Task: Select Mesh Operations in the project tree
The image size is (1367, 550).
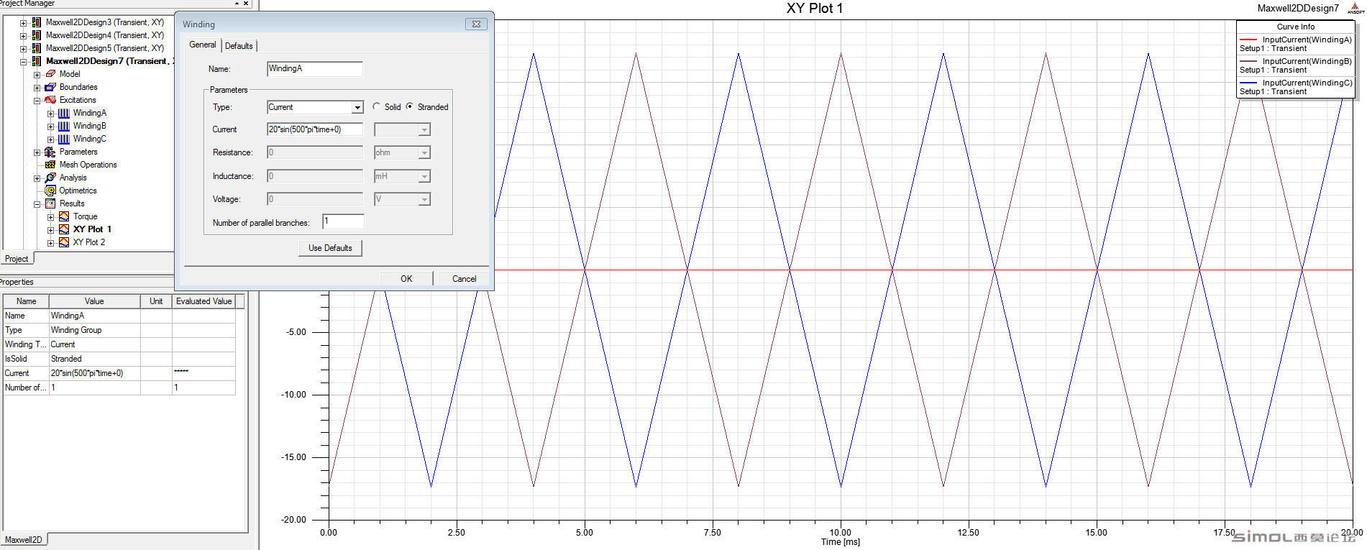Action: click(88, 165)
